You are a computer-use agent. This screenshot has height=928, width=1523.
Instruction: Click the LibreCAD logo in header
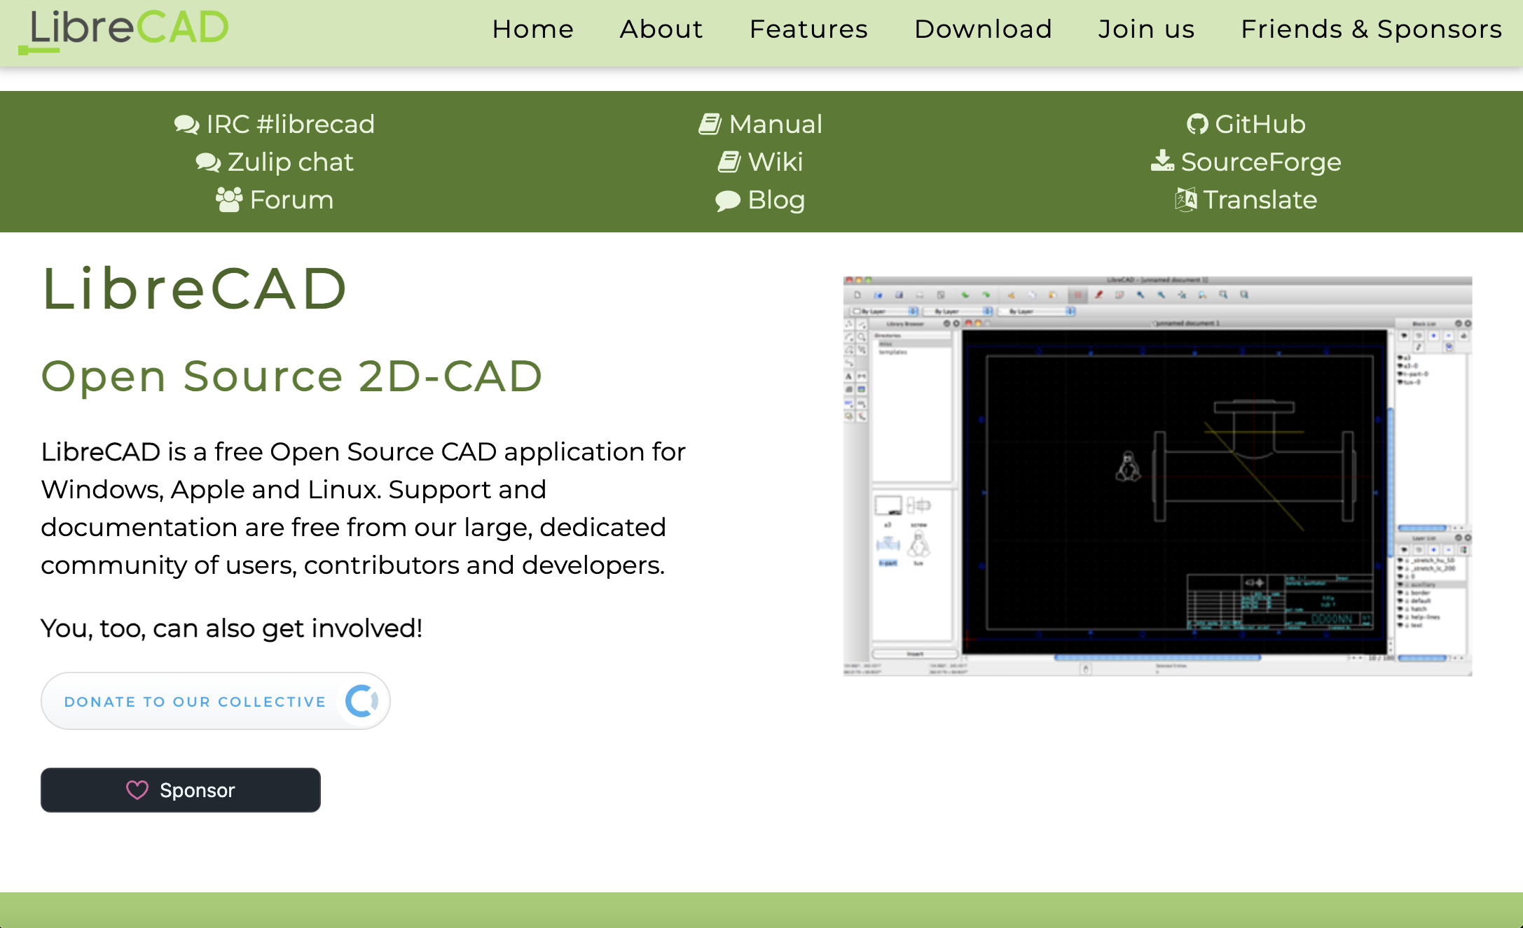pyautogui.click(x=123, y=31)
